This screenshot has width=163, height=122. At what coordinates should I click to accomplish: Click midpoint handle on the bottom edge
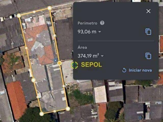(x=55, y=111)
